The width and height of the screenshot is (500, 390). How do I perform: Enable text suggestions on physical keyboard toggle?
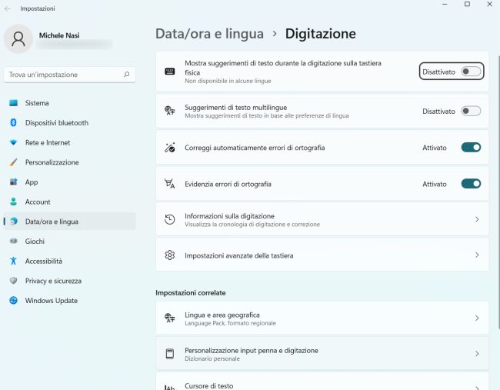tap(471, 72)
